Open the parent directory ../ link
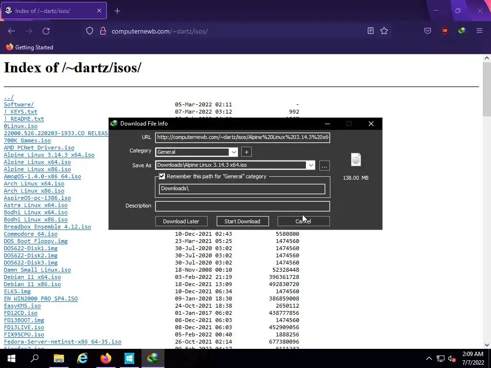This screenshot has width=491, height=368. (x=9, y=97)
